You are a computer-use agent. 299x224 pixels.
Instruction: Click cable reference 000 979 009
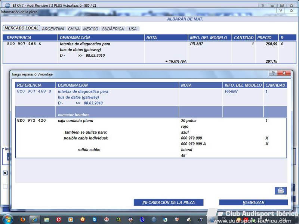191,138
